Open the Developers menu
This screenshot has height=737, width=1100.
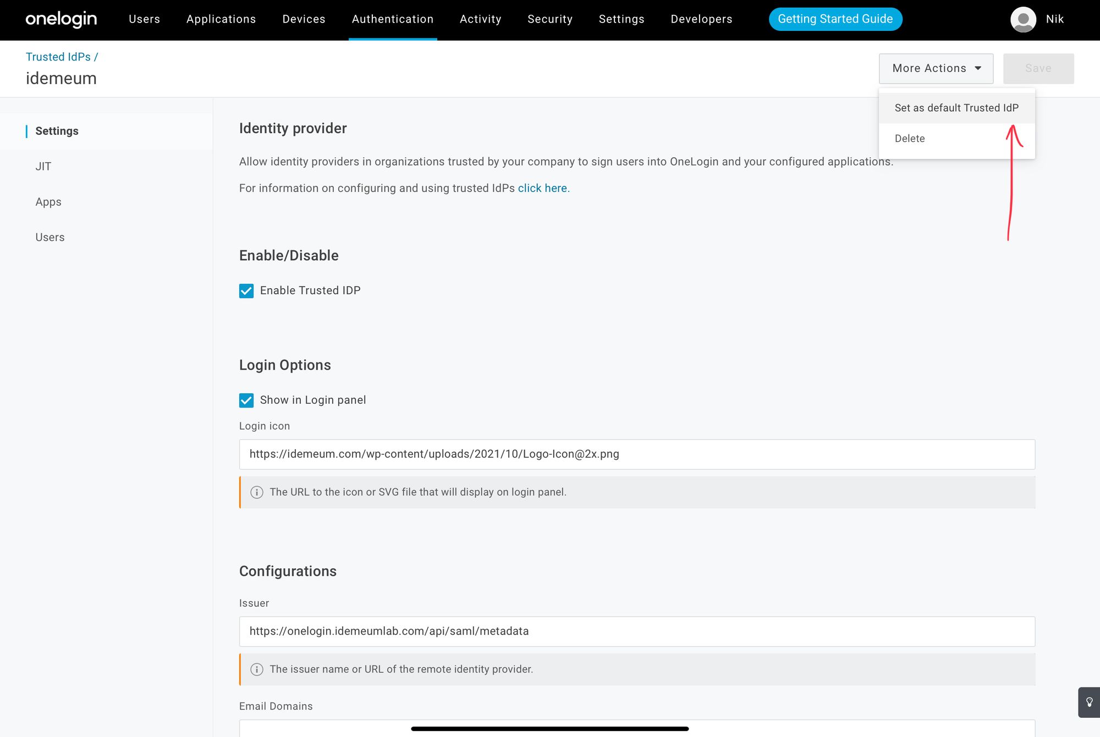click(702, 19)
